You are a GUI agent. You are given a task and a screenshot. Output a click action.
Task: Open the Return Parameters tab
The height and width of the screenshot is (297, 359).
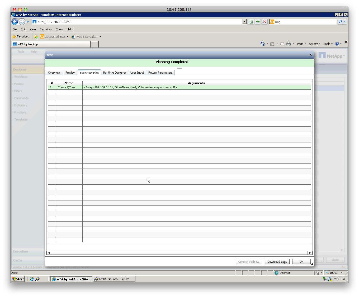point(160,73)
